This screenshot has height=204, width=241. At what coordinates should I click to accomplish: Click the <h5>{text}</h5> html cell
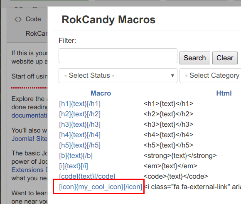tap(168, 145)
